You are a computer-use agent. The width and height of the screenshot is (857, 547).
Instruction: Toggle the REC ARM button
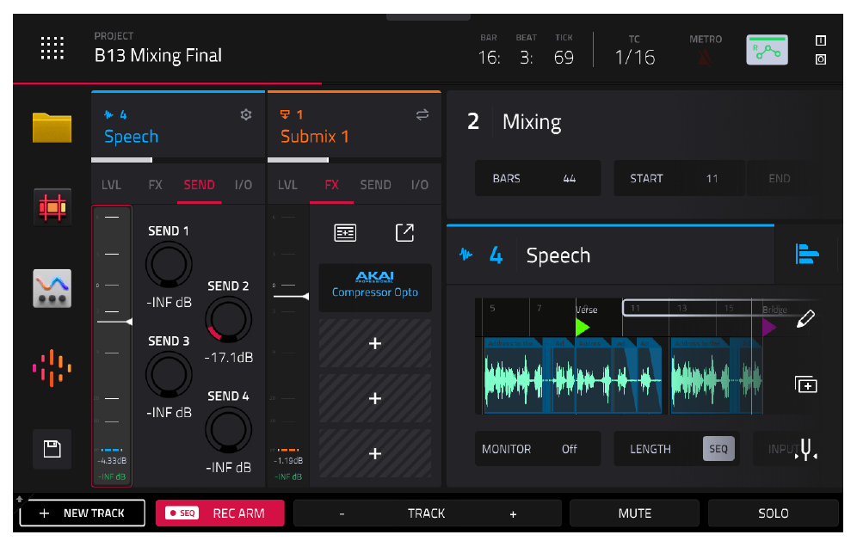(x=220, y=513)
